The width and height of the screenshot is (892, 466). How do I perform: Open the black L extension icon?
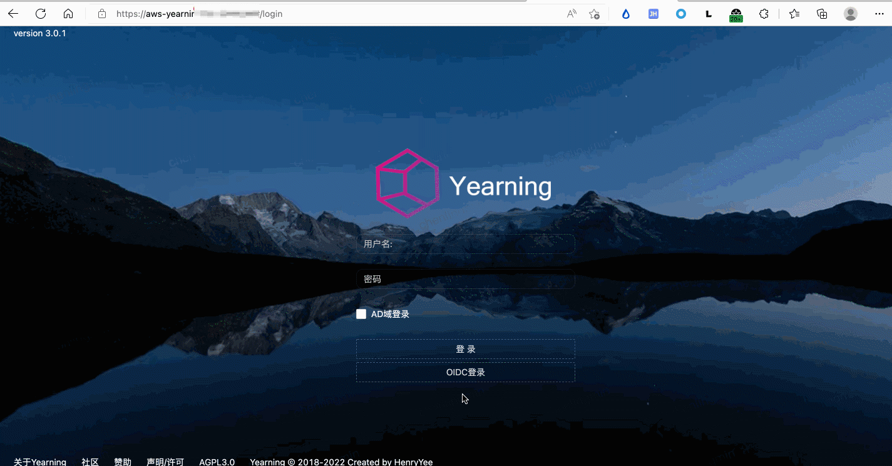709,14
